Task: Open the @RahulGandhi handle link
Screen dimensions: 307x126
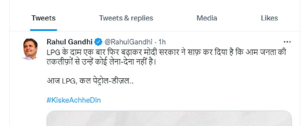Action: 128,42
